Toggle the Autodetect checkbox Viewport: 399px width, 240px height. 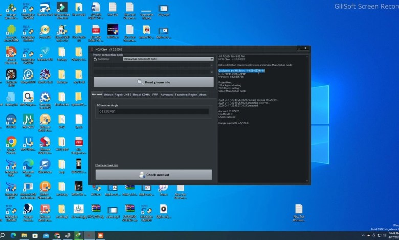(x=95, y=59)
